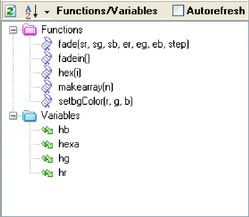Click the icon beside fadein()

(47, 59)
